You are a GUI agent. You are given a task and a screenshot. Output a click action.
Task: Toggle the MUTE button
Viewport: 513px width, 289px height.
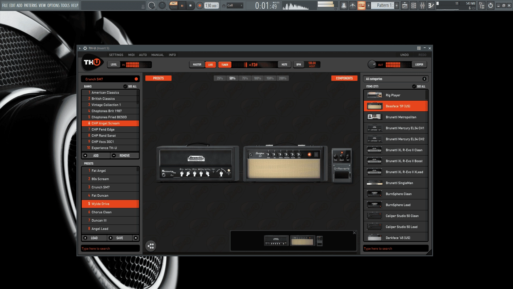click(284, 65)
